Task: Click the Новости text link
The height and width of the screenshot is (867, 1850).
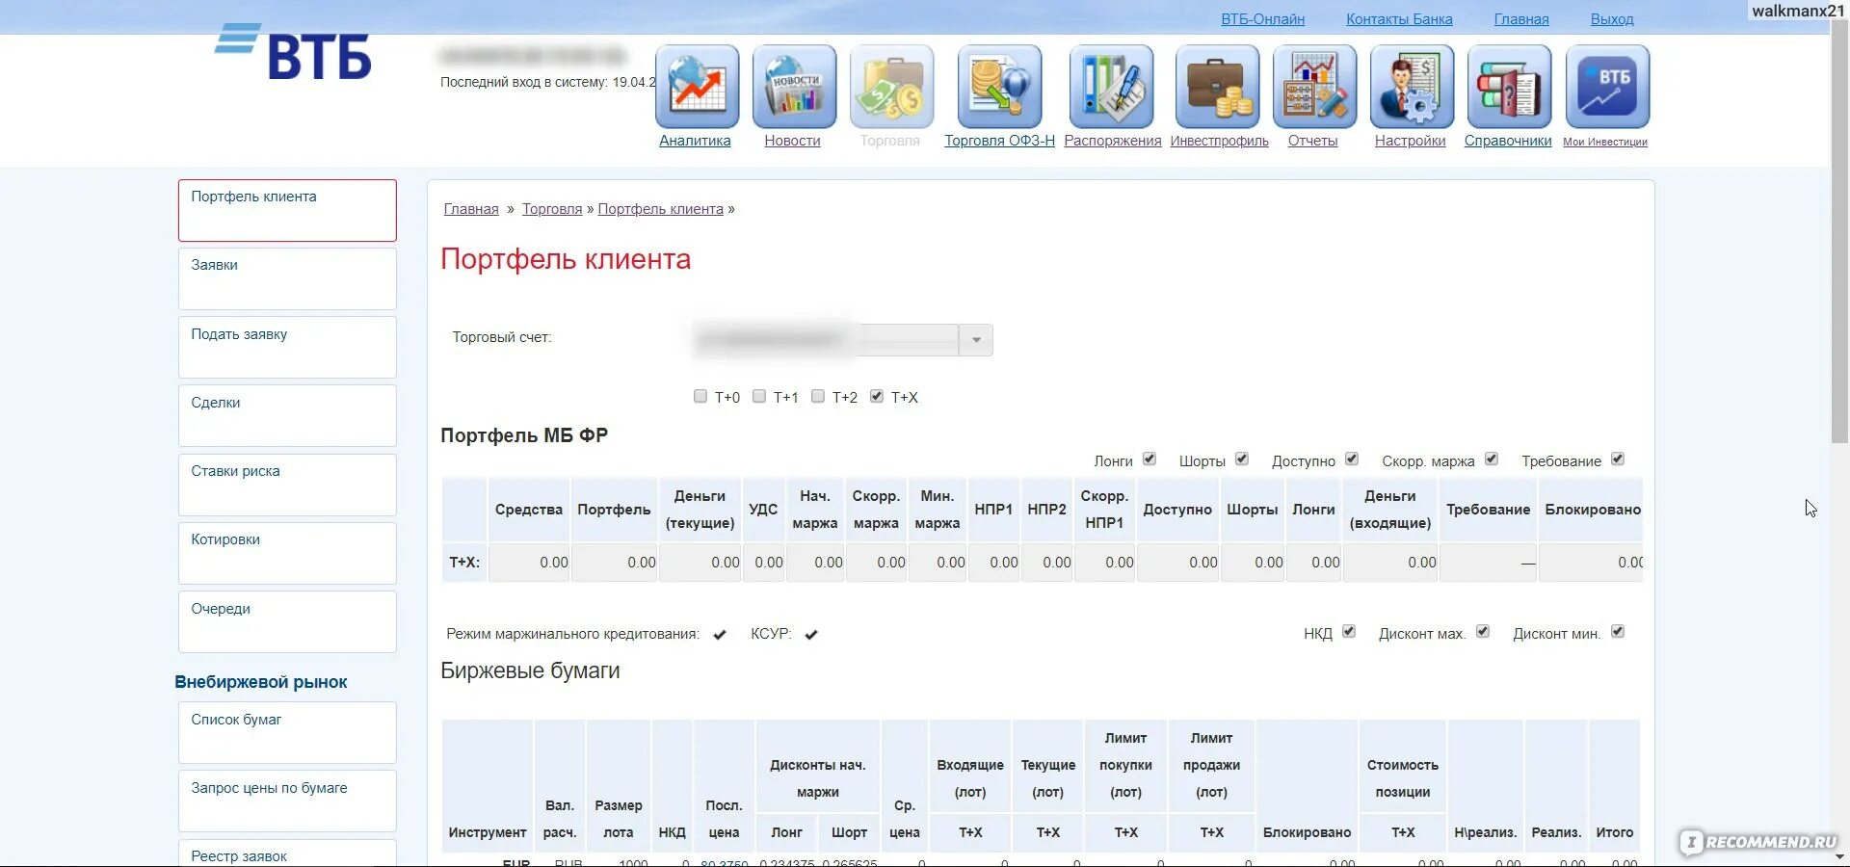Action: (792, 141)
